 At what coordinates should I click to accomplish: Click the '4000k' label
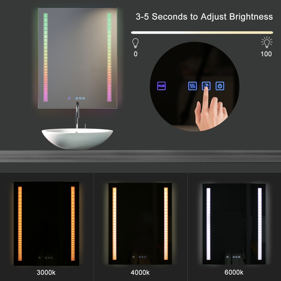[x=140, y=273]
